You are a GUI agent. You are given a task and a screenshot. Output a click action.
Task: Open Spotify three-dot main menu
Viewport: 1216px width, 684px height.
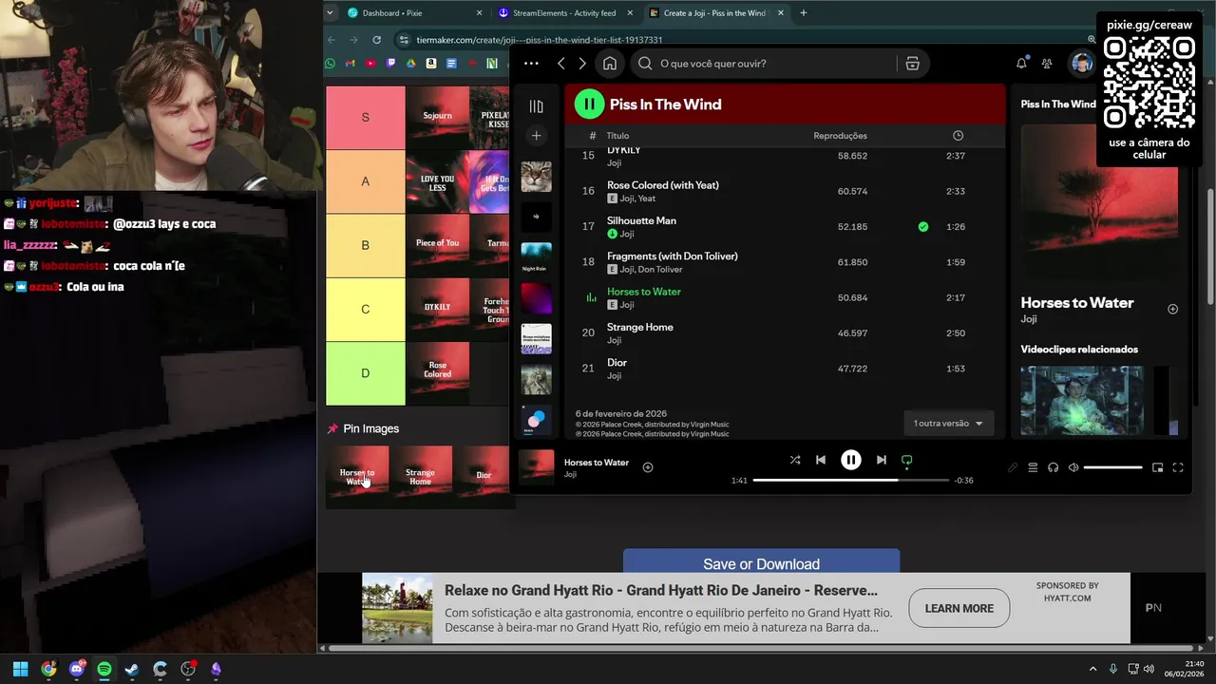[531, 64]
